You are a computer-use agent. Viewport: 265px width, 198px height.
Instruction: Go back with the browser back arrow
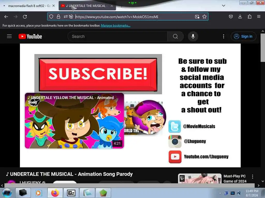[6, 17]
